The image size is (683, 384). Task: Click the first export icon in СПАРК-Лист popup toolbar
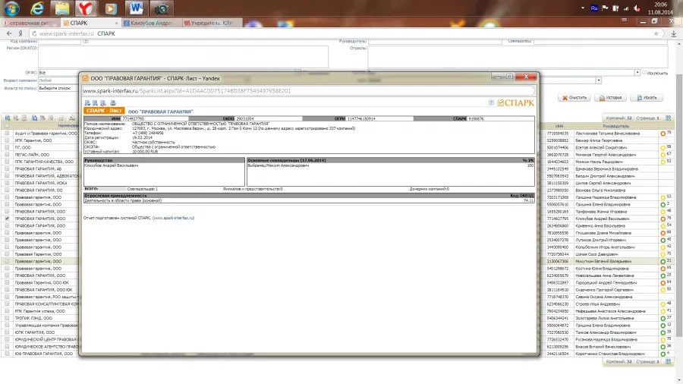coord(87,103)
